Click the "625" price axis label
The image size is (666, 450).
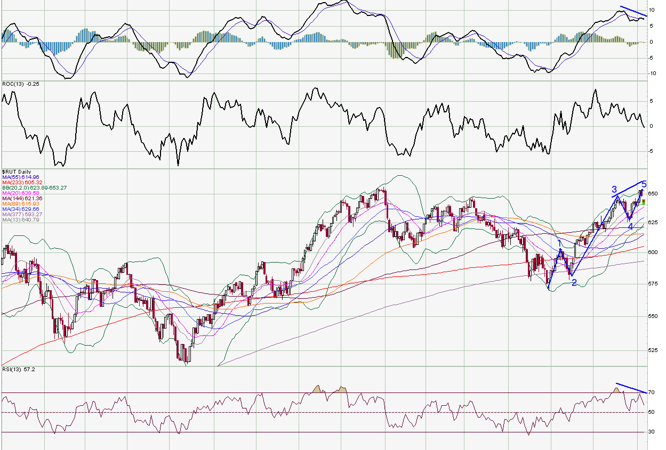pyautogui.click(x=653, y=223)
